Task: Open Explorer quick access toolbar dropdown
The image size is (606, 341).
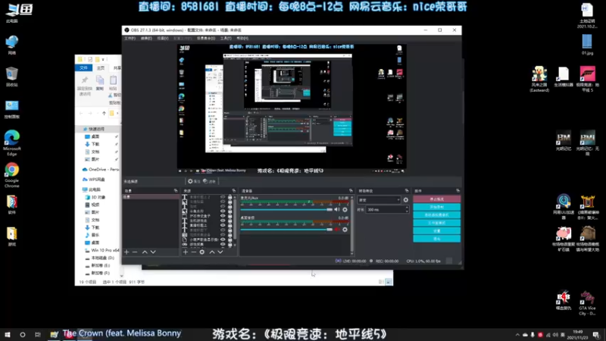Action: (x=103, y=60)
